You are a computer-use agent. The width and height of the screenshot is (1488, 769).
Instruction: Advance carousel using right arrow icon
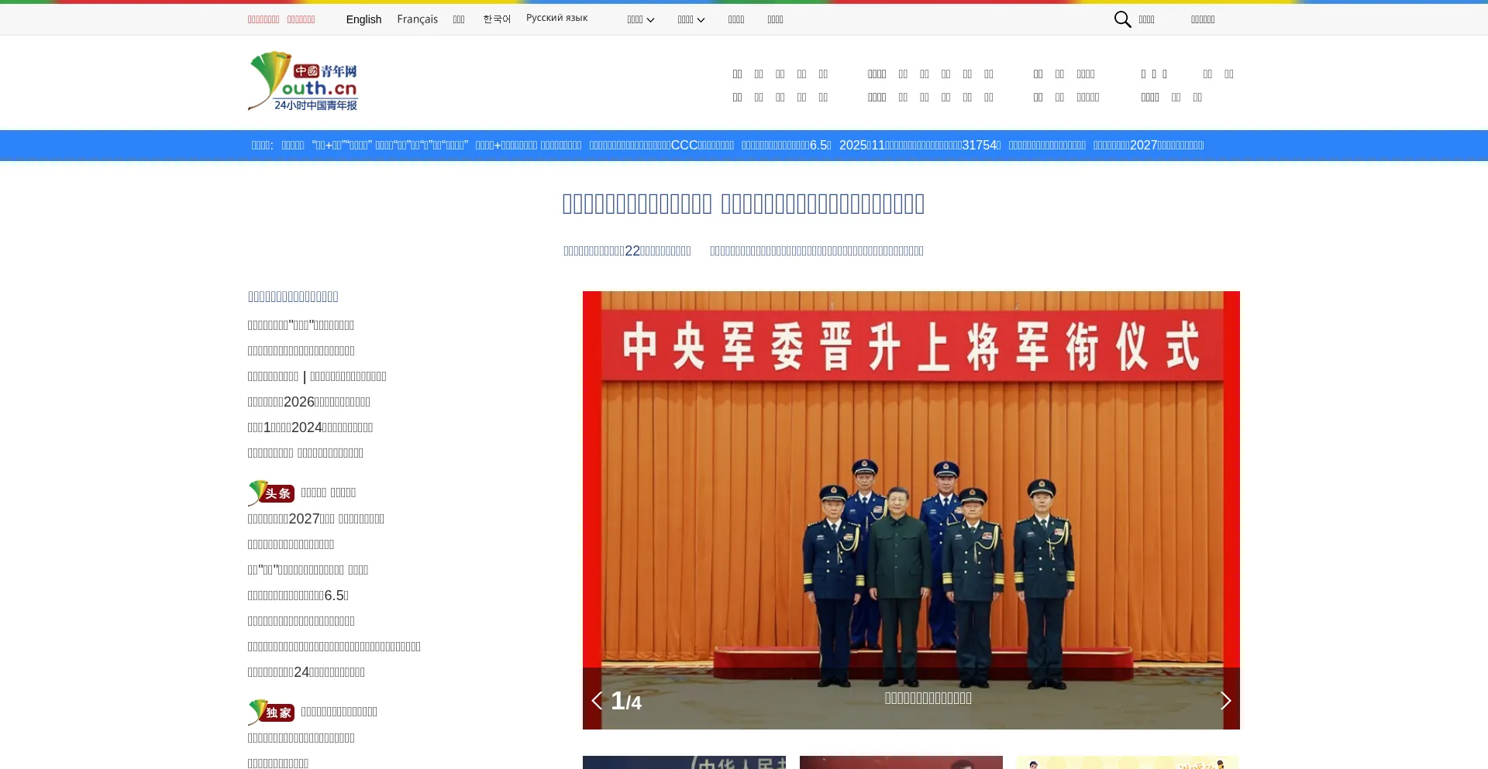click(x=1226, y=700)
